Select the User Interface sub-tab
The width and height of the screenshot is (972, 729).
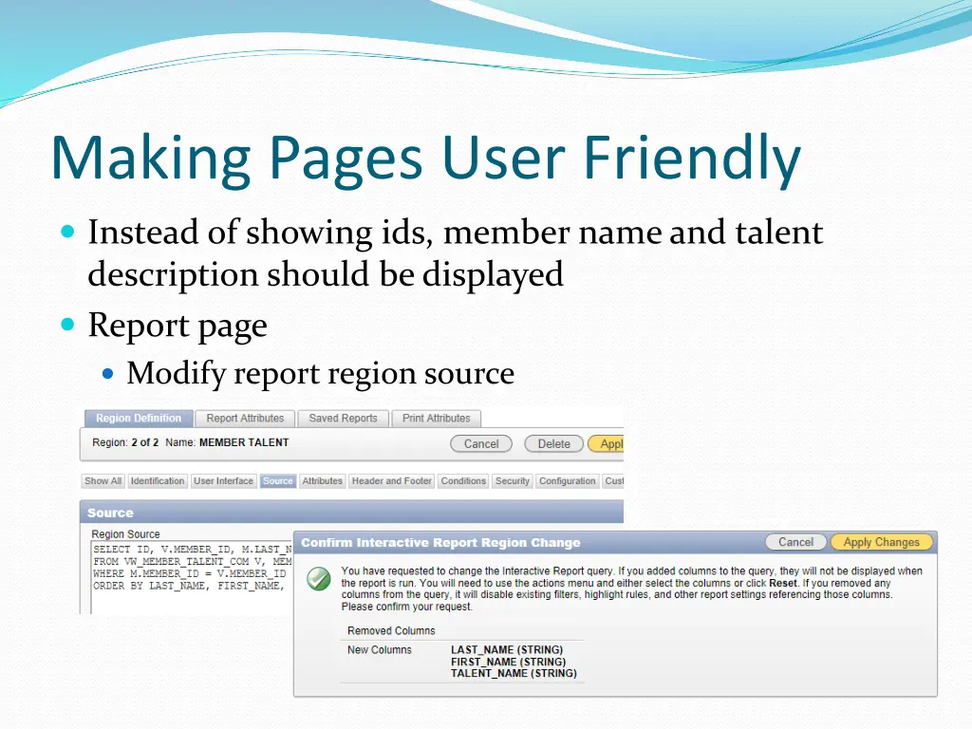pyautogui.click(x=223, y=481)
